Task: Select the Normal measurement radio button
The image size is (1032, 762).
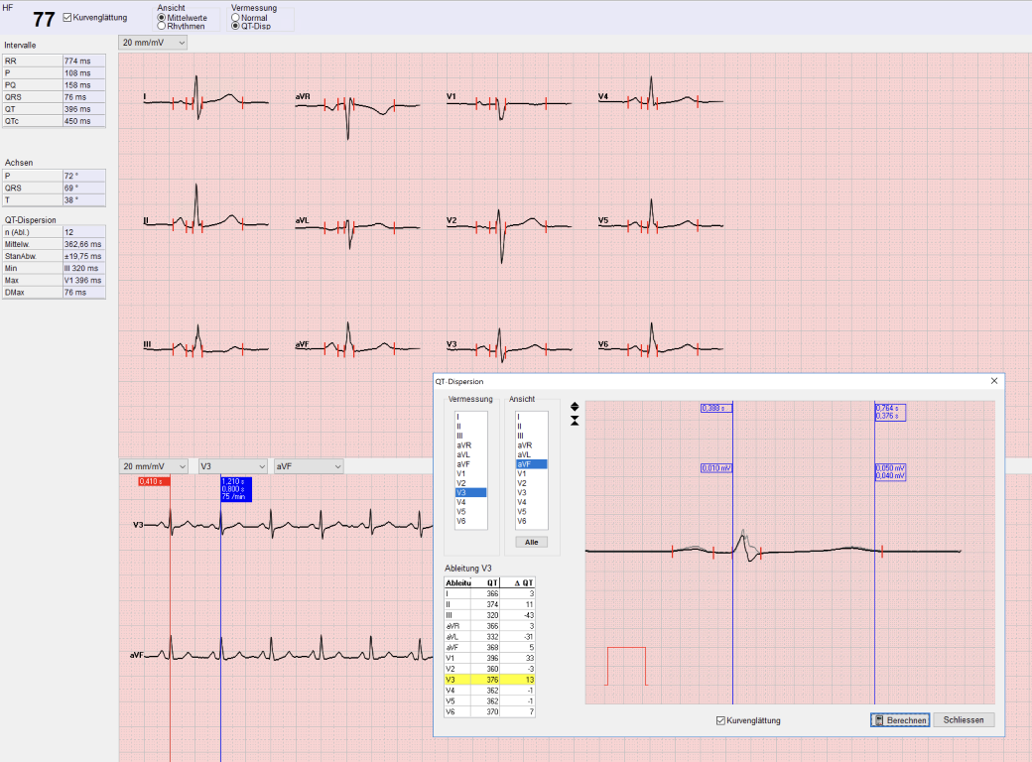Action: (x=235, y=18)
